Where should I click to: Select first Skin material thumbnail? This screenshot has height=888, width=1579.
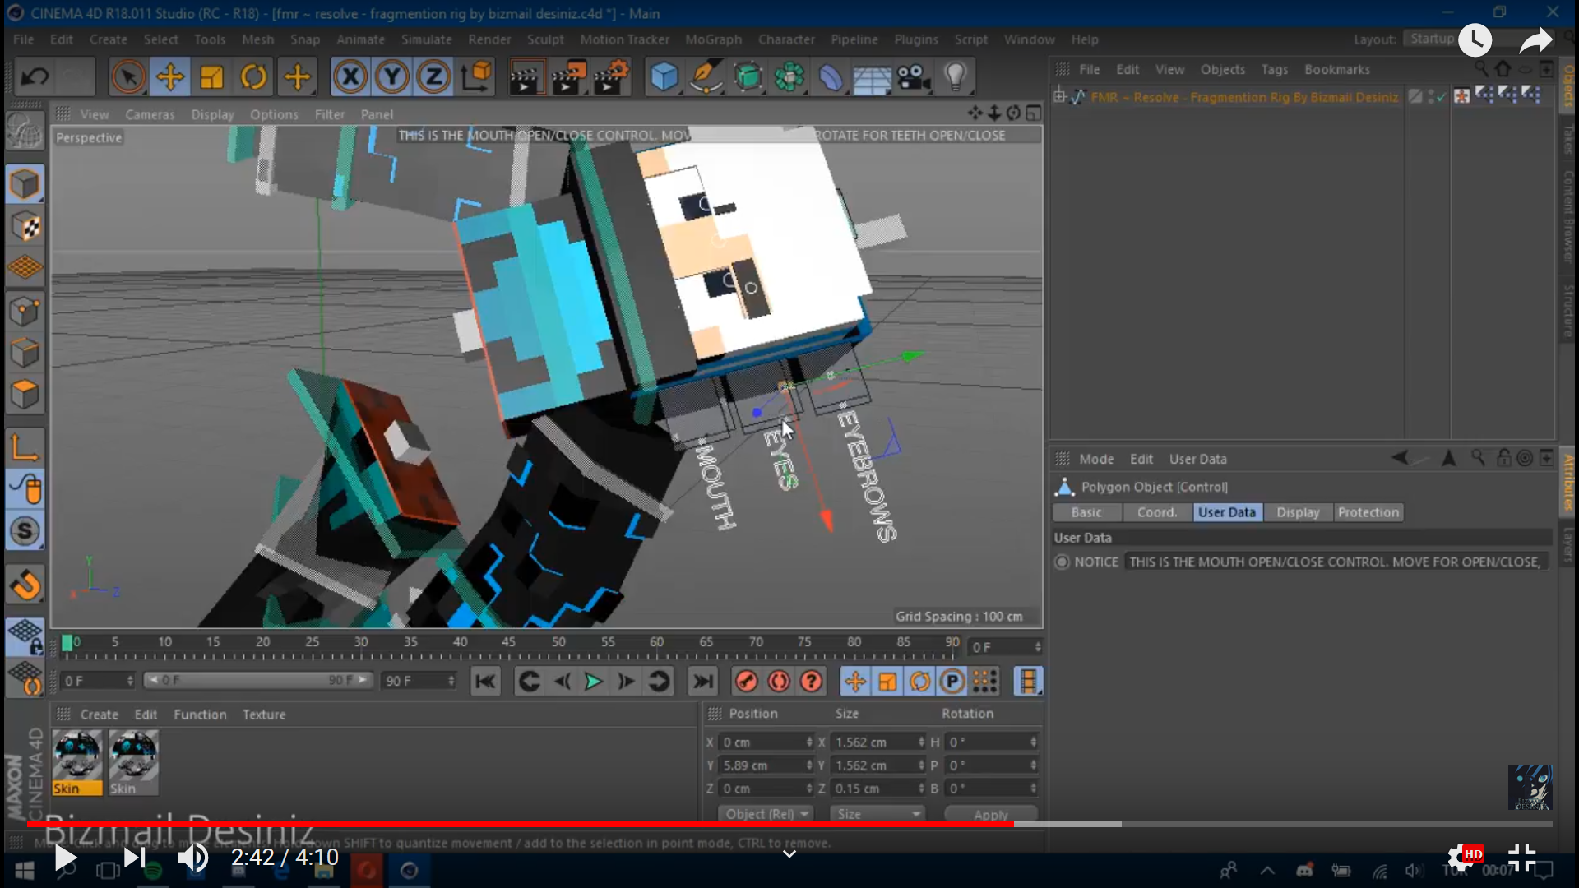pos(77,763)
